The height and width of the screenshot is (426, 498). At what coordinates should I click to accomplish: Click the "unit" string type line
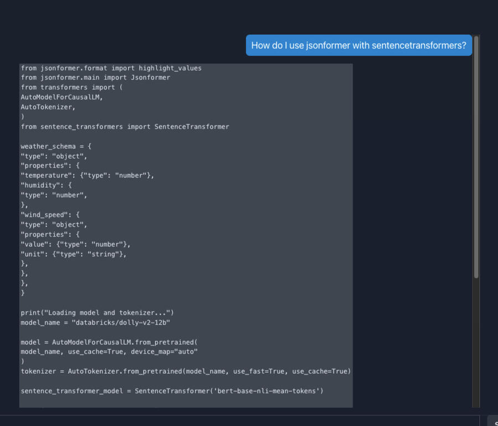[x=74, y=254]
